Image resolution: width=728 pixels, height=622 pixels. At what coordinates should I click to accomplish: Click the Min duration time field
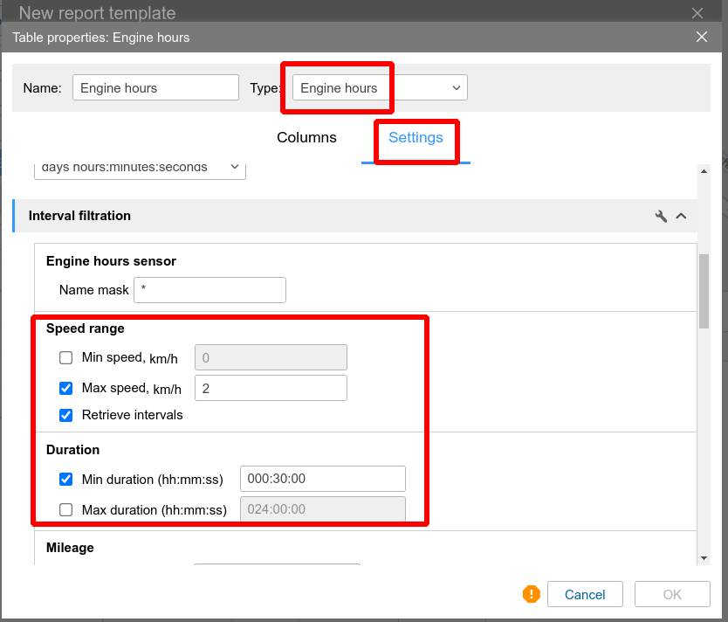322,479
